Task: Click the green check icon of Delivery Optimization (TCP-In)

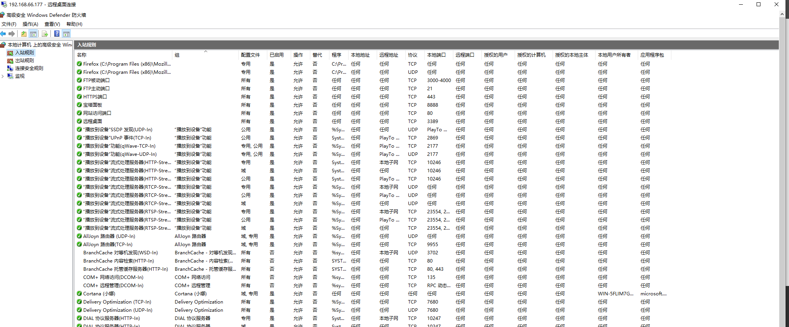Action: pos(79,302)
